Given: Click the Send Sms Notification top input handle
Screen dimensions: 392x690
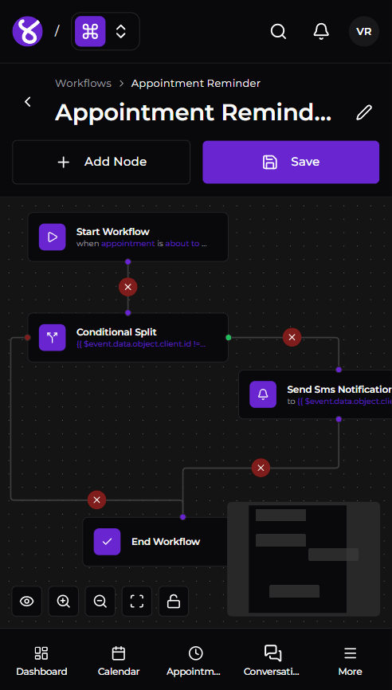Looking at the screenshot, I should (339, 370).
